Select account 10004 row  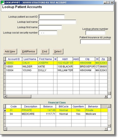tap(57, 70)
